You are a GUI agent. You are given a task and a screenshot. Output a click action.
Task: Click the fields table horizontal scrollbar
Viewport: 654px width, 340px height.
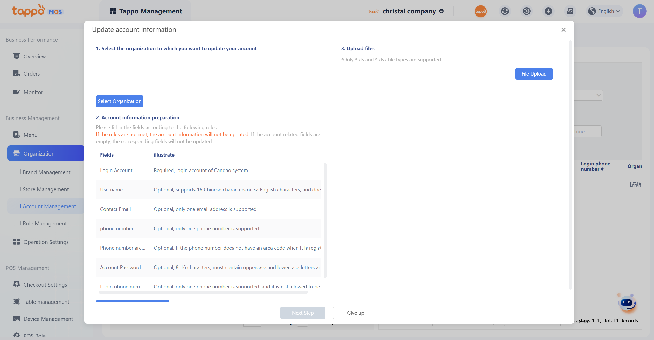pyautogui.click(x=203, y=292)
